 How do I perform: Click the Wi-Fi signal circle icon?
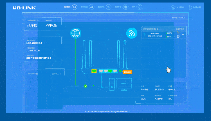[x=132, y=33]
